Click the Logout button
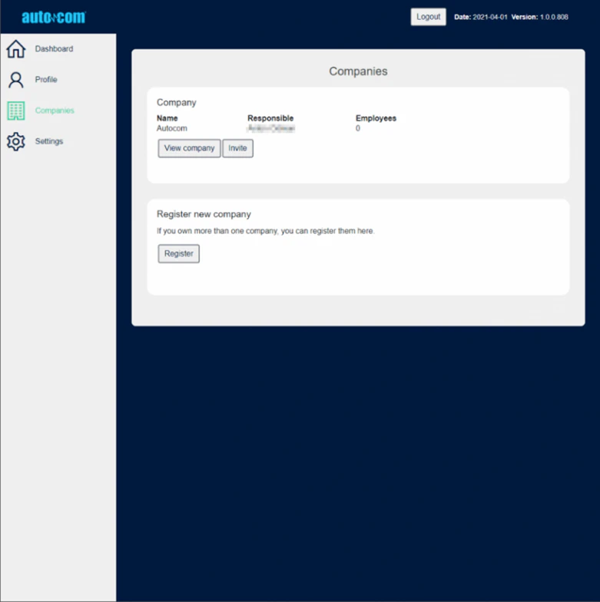 tap(429, 17)
